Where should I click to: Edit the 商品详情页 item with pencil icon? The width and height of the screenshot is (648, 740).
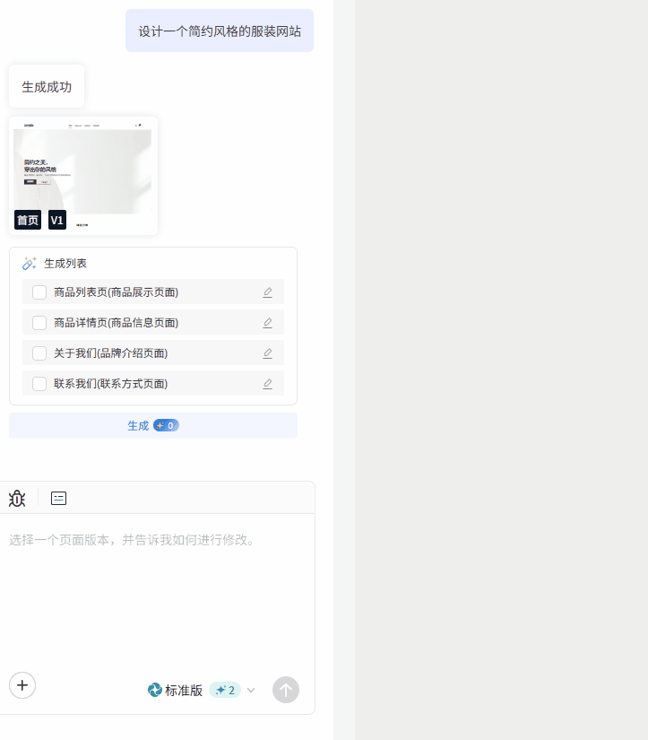pyautogui.click(x=267, y=323)
